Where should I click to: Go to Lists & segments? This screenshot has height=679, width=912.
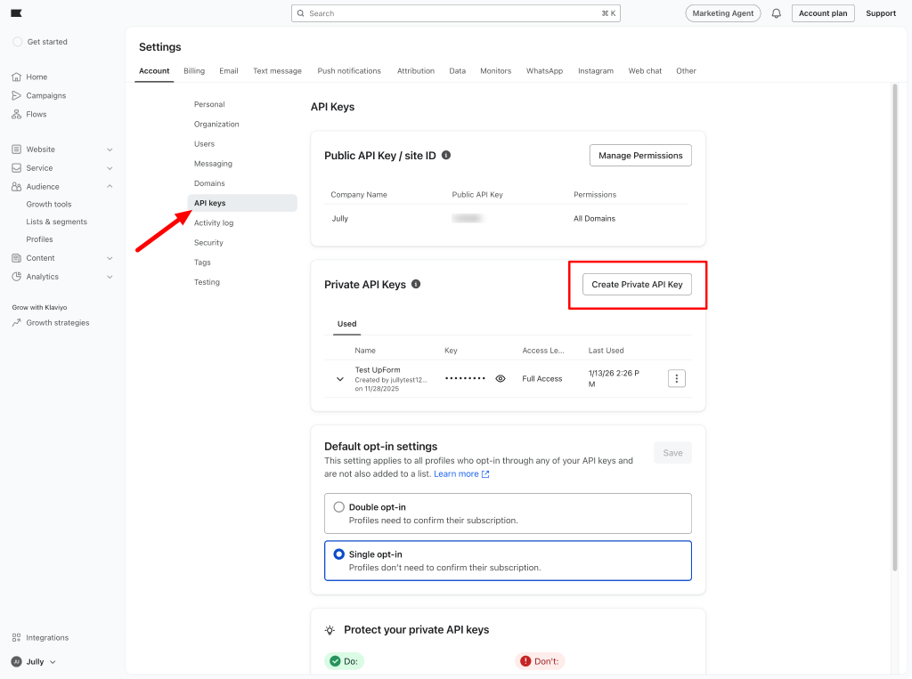(x=56, y=222)
